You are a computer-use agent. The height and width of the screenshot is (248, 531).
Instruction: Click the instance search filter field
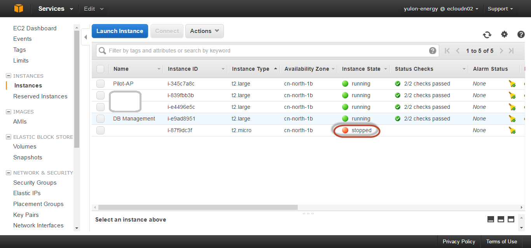point(264,51)
